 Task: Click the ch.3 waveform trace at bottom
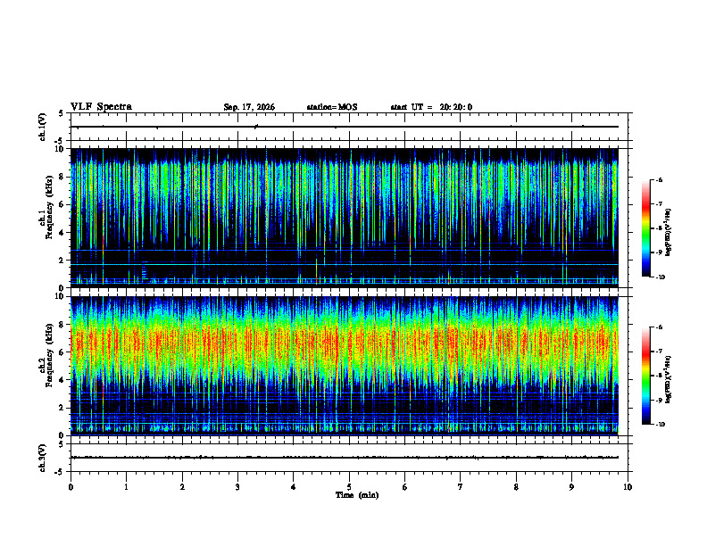345,458
